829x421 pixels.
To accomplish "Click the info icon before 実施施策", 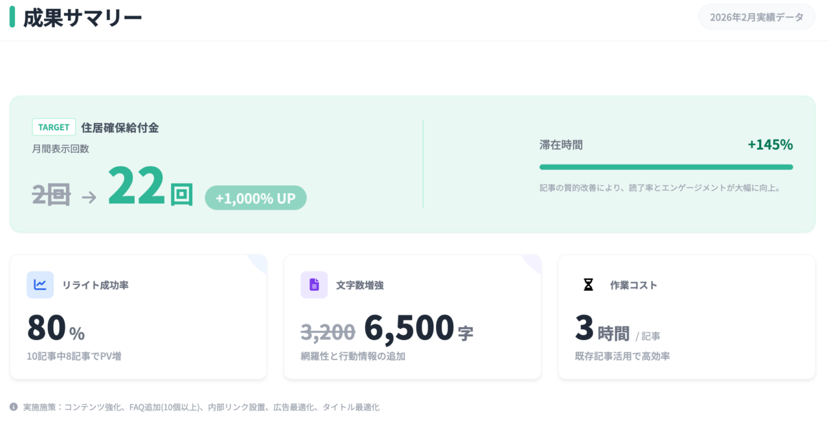I will (14, 407).
